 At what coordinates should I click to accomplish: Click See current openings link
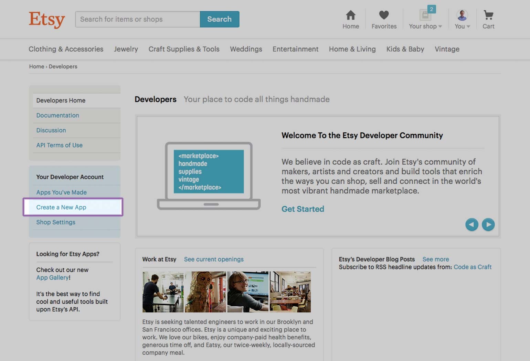pyautogui.click(x=214, y=259)
